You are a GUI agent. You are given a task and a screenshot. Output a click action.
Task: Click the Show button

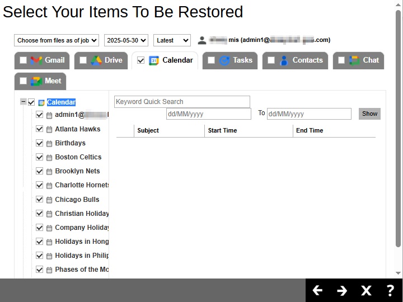[369, 114]
